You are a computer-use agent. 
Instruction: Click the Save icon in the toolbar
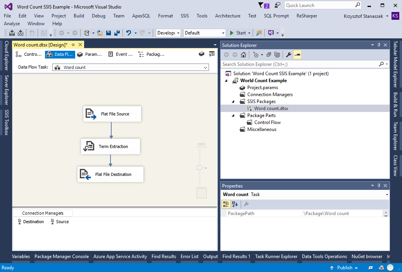(x=109, y=33)
